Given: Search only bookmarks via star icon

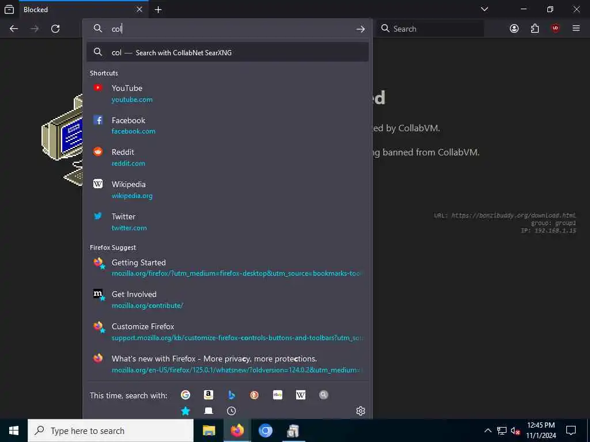Looking at the screenshot, I should 185,411.
